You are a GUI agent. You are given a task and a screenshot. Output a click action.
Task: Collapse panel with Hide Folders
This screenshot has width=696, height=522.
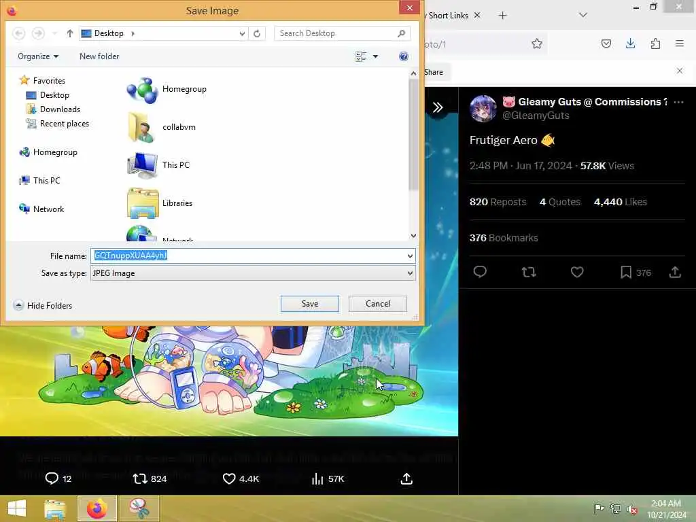(43, 305)
